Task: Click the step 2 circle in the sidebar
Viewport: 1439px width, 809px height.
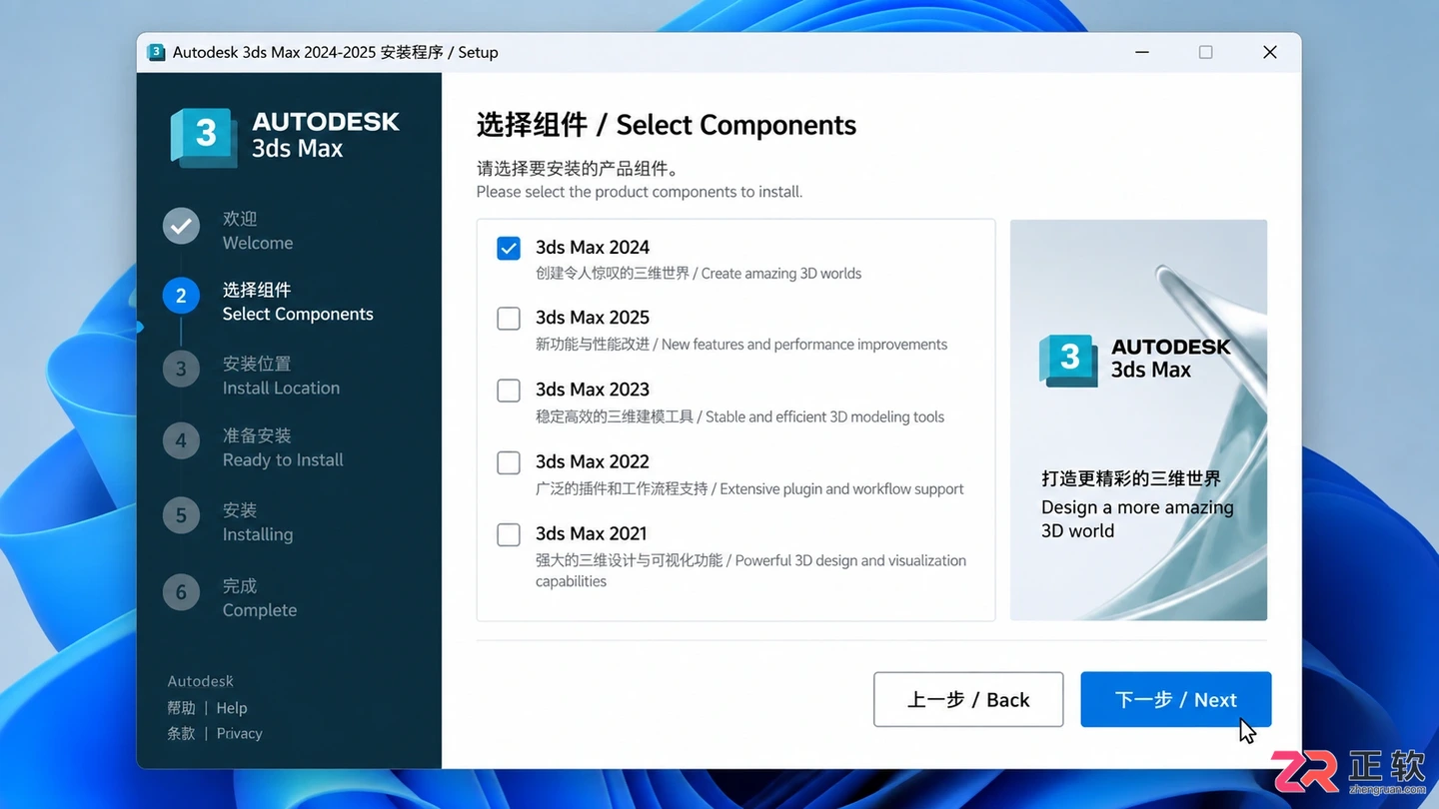Action: pos(181,296)
